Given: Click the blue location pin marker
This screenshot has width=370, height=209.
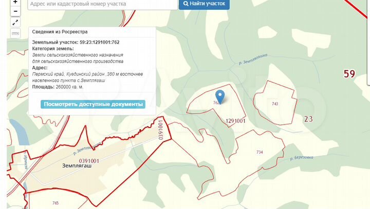Looking at the screenshot, I should coord(220,97).
